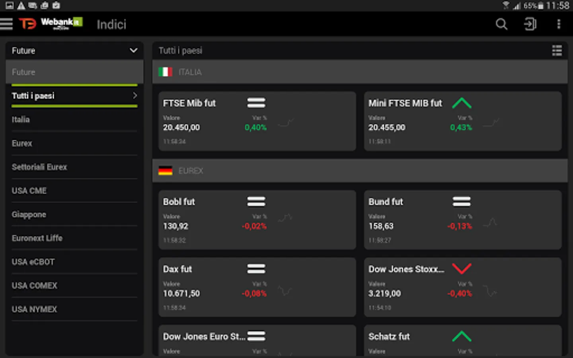Viewport: 573px width, 358px height.
Task: Select the Future category tab
Action: tap(74, 72)
